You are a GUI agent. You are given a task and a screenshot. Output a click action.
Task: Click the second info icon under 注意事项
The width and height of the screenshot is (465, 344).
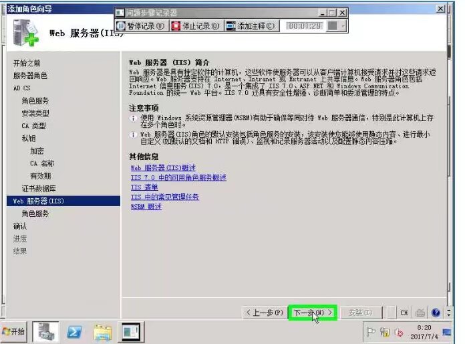click(133, 135)
